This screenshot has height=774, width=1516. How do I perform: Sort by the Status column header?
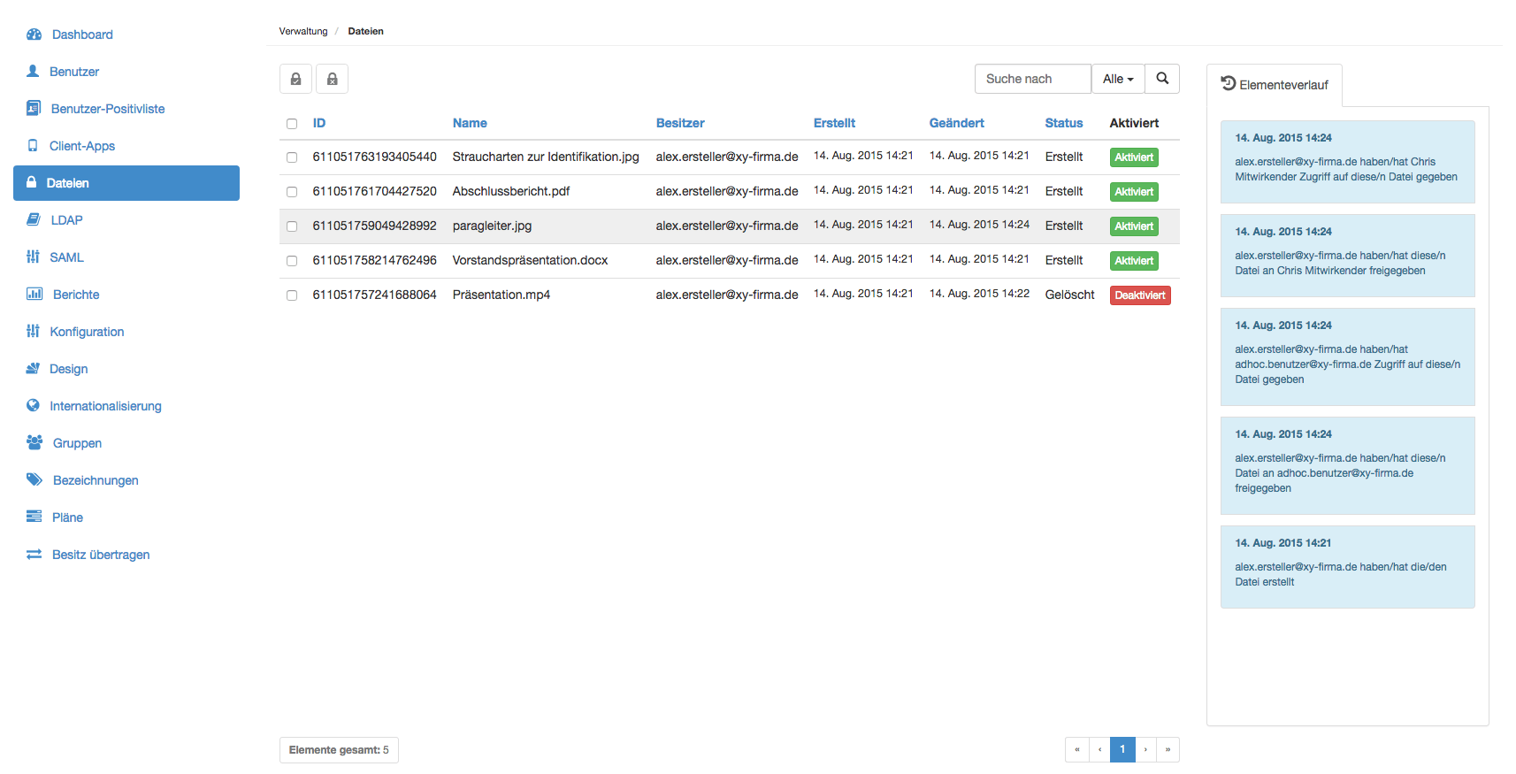[1063, 123]
